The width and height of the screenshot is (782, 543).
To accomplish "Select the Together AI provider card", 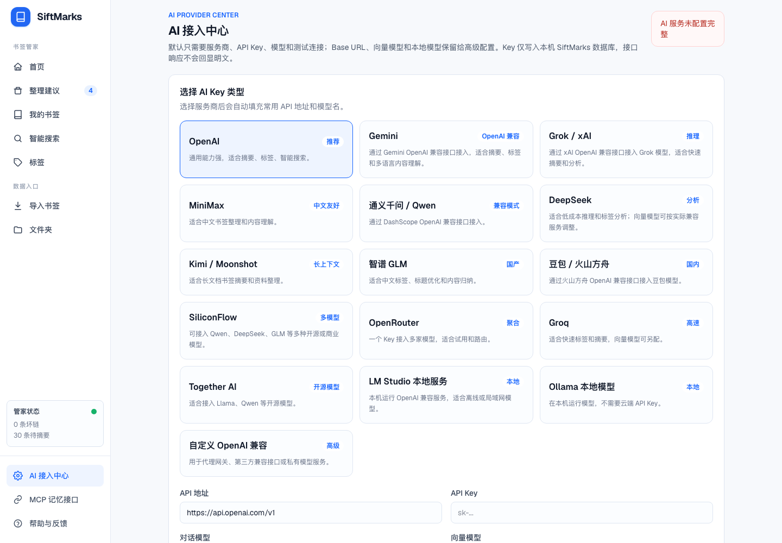I will [x=266, y=395].
